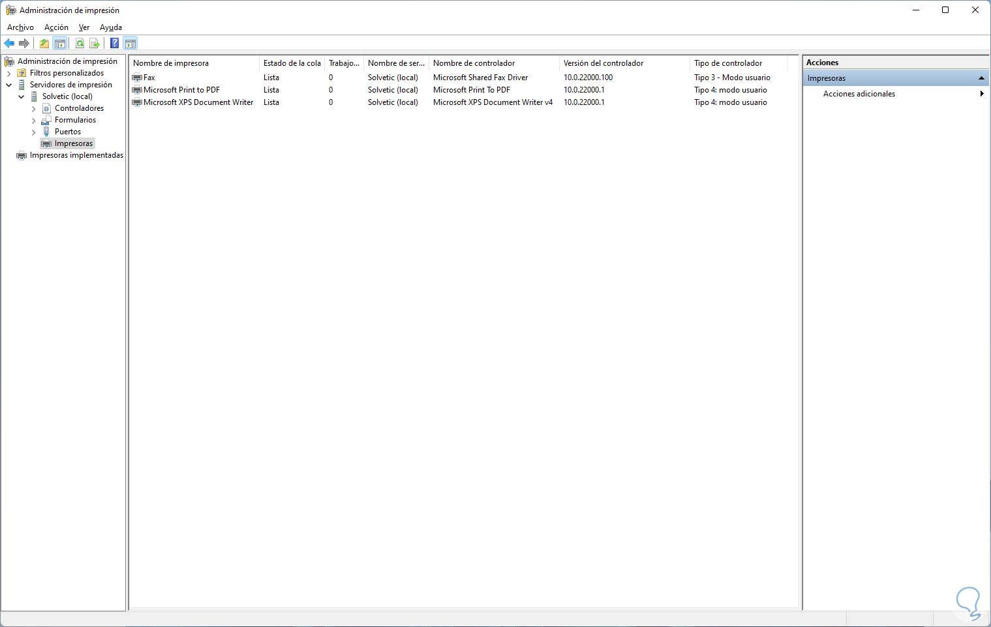The height and width of the screenshot is (627, 991).
Task: Click the Lista status in the Fax row
Action: [x=271, y=78]
